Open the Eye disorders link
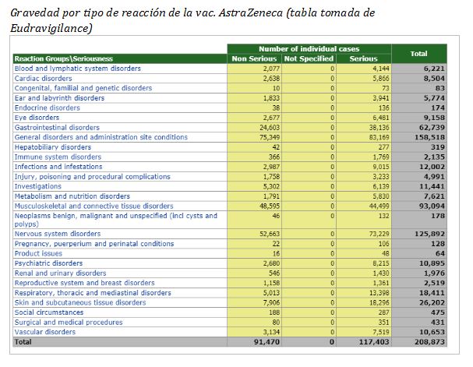 (x=37, y=118)
